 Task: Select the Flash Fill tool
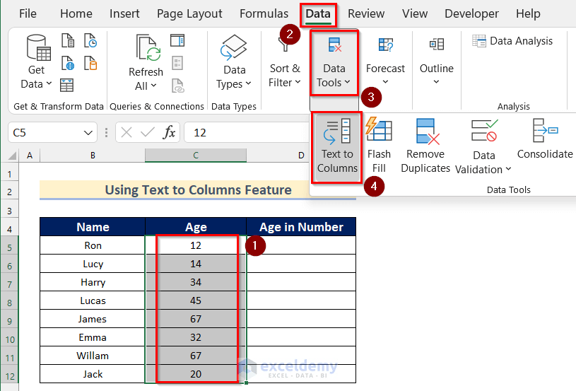click(379, 146)
